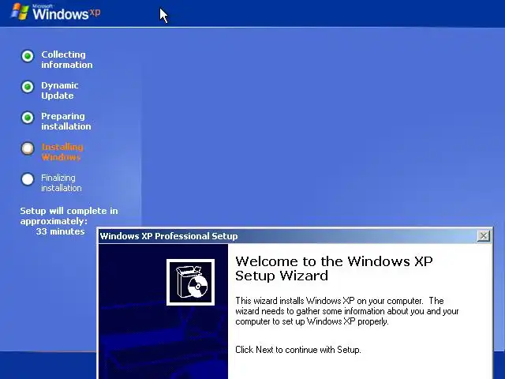Click the Installing Windows step indicator

coord(28,148)
